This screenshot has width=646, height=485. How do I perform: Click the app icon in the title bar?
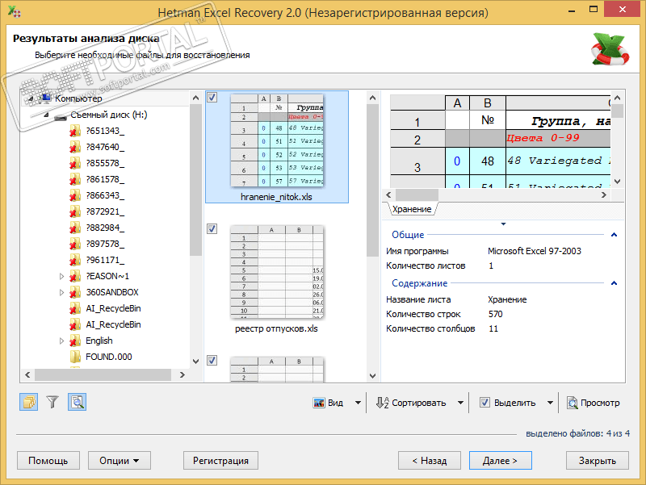point(14,11)
